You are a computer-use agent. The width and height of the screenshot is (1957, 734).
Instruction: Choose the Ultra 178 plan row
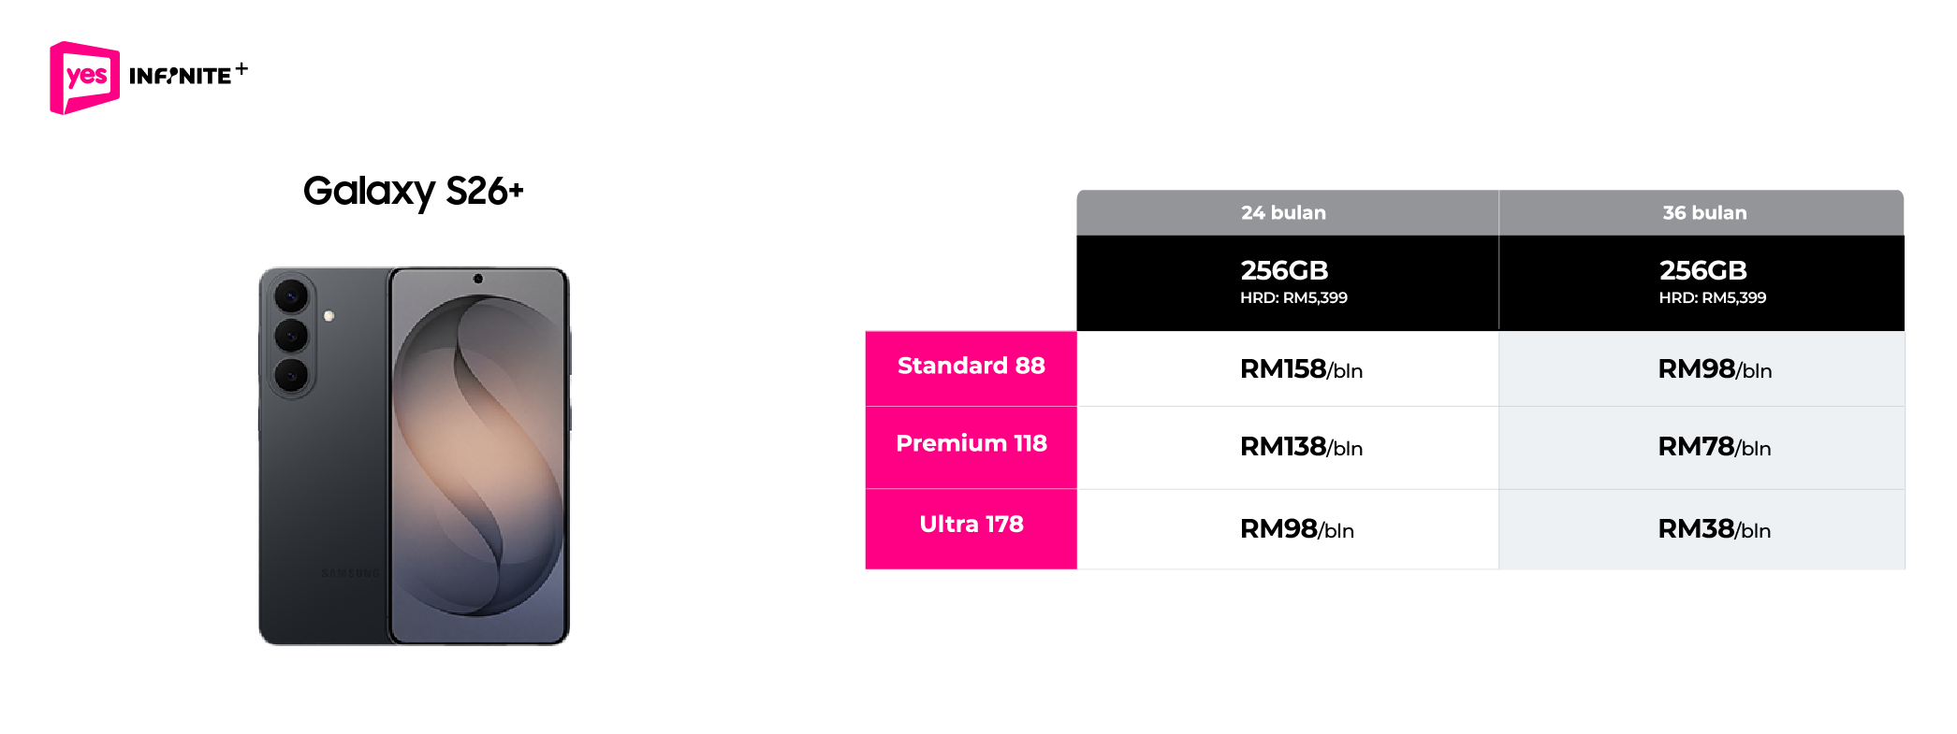tap(971, 525)
